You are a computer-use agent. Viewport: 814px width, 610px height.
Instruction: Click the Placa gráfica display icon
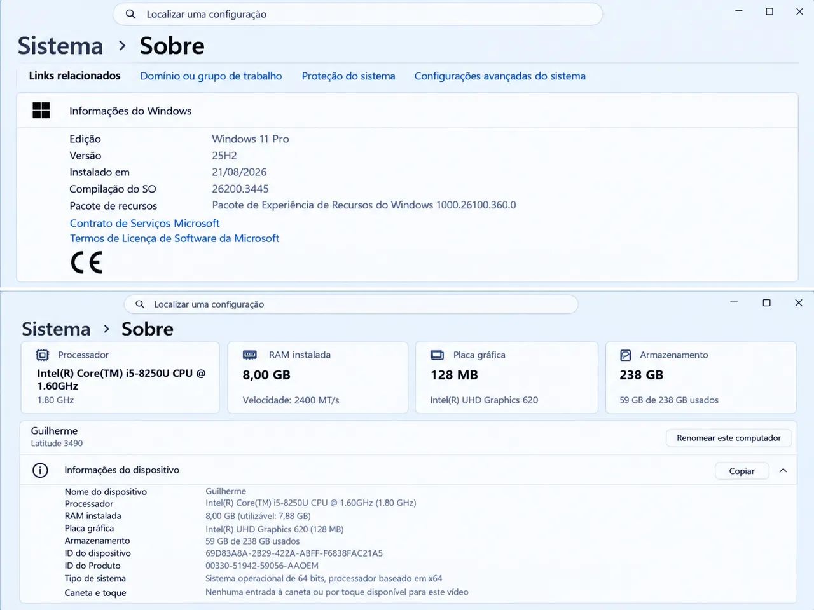click(437, 355)
